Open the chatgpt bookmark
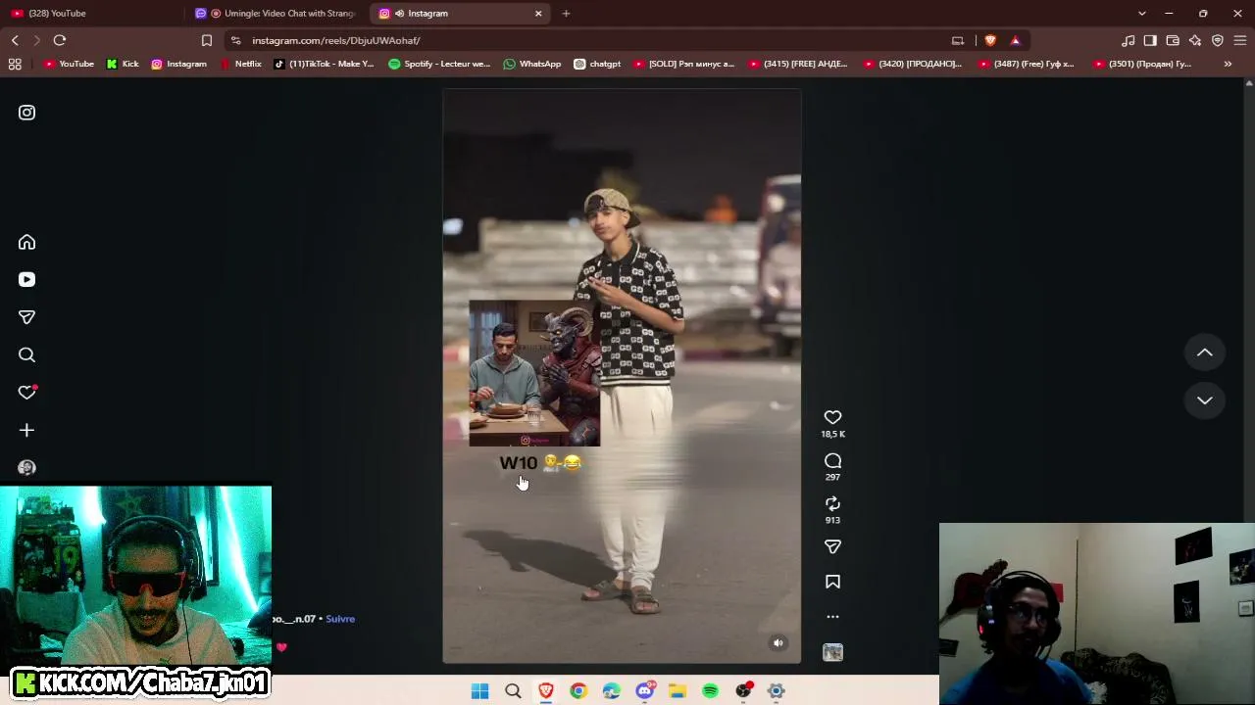The height and width of the screenshot is (705, 1255). point(597,64)
